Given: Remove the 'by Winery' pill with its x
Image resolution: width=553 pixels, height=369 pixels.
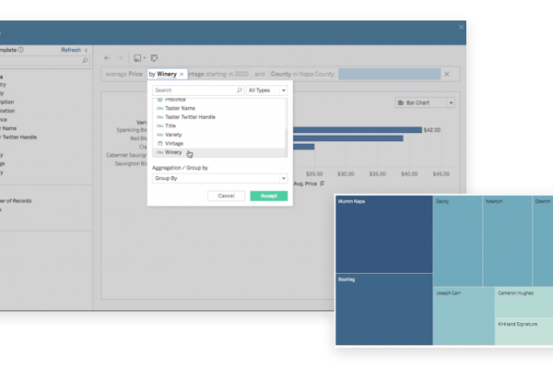Looking at the screenshot, I should pos(182,74).
